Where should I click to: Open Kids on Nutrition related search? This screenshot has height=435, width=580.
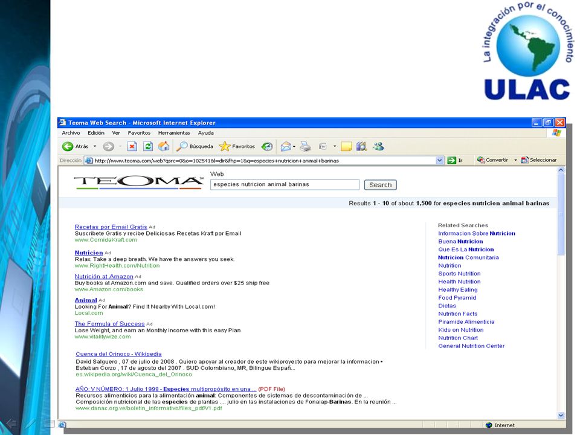pyautogui.click(x=461, y=330)
